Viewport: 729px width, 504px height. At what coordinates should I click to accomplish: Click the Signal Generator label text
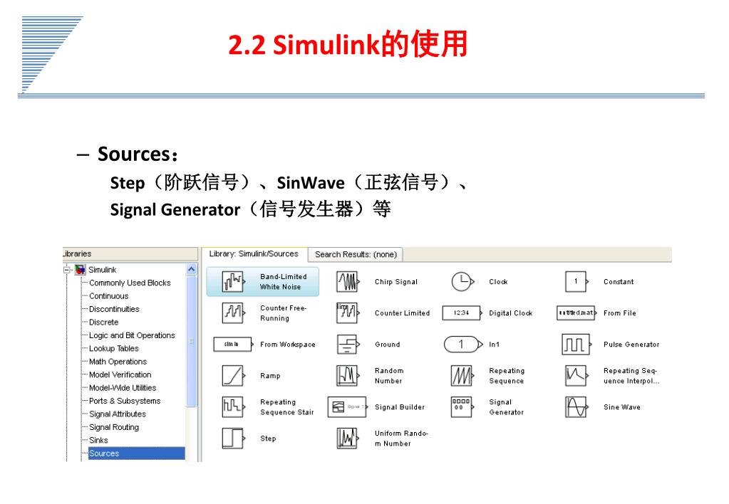(506, 407)
